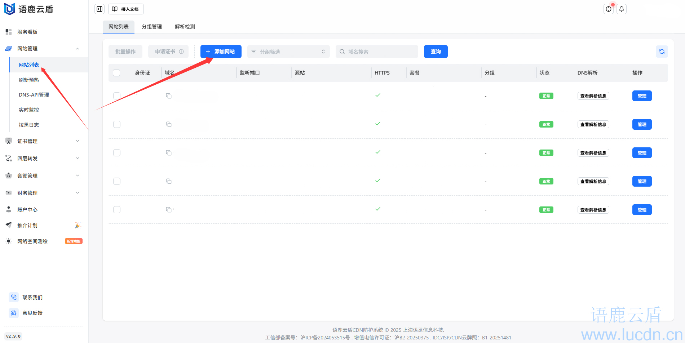Select the fifth website row checkbox
The image size is (685, 343).
116,210
